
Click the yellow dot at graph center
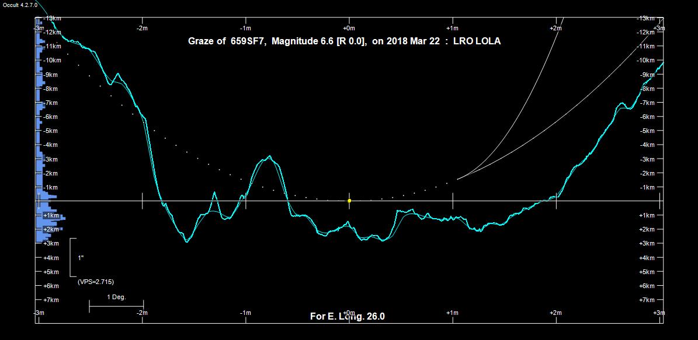[349, 201]
